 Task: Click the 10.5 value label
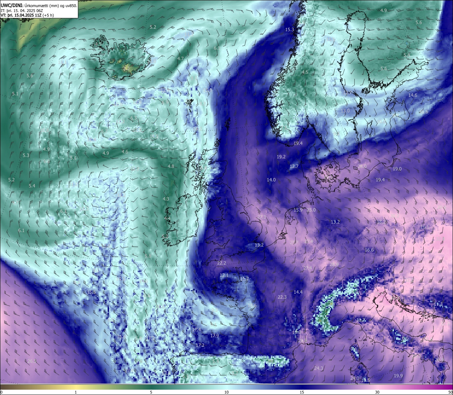pyautogui.click(x=366, y=380)
